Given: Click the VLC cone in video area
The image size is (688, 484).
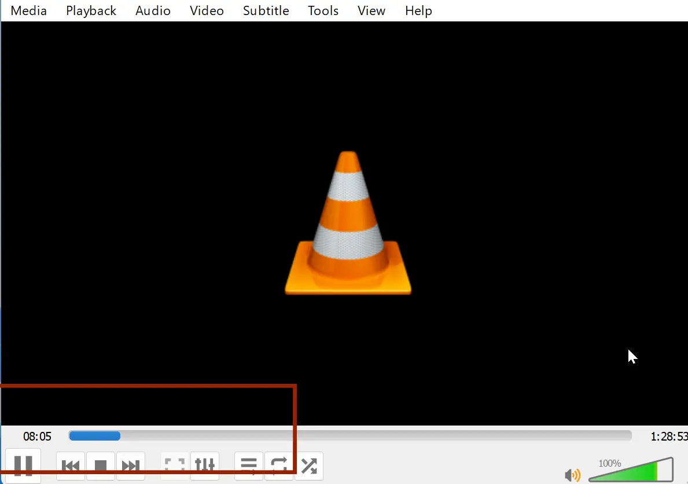Looking at the screenshot, I should pos(348,223).
